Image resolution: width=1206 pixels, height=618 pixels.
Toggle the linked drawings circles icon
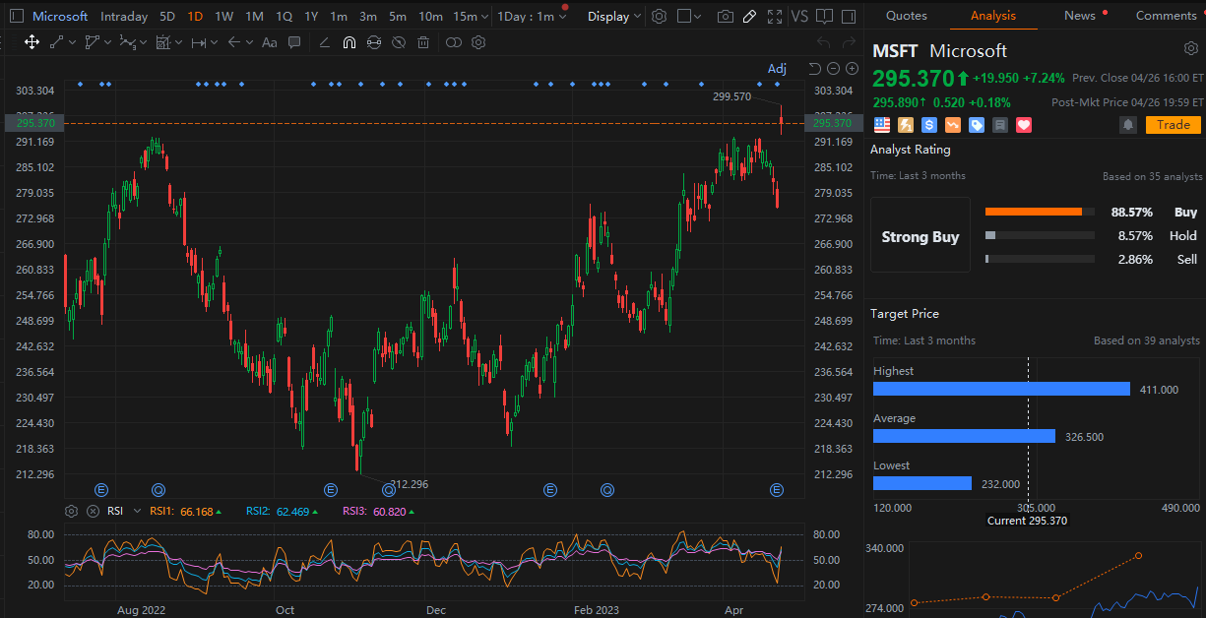tap(453, 42)
